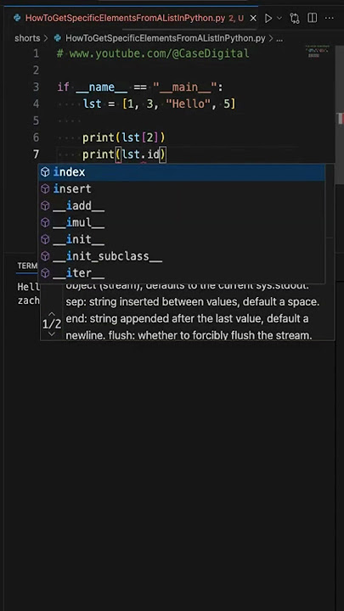
Task: Close the HowToGetSpecificElementsFromAListInPython.py tab
Action: click(x=253, y=19)
